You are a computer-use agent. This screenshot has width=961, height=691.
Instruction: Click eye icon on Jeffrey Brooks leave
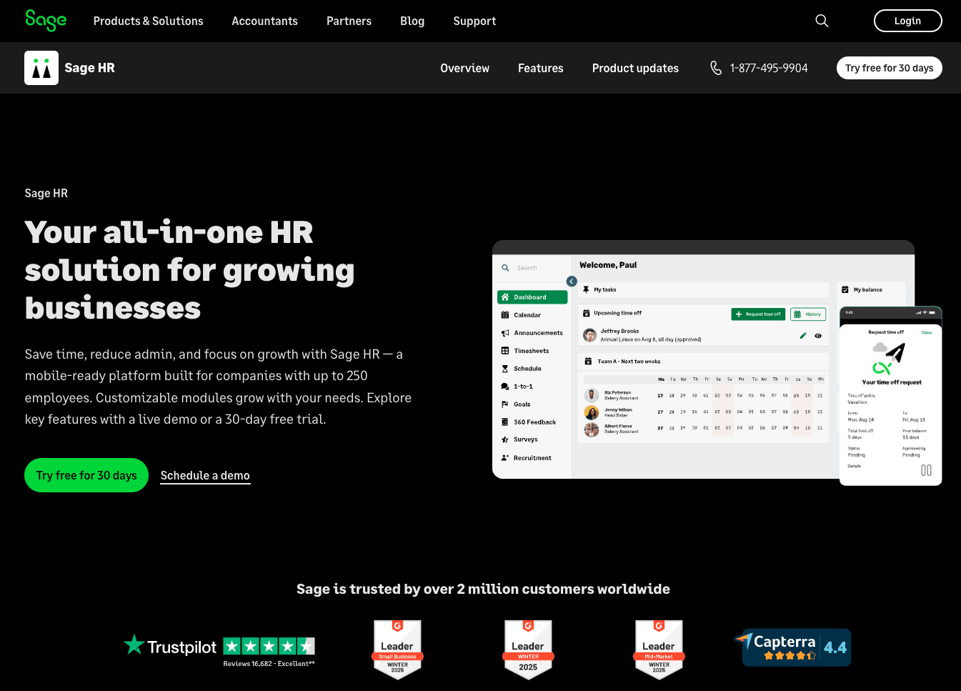818,336
